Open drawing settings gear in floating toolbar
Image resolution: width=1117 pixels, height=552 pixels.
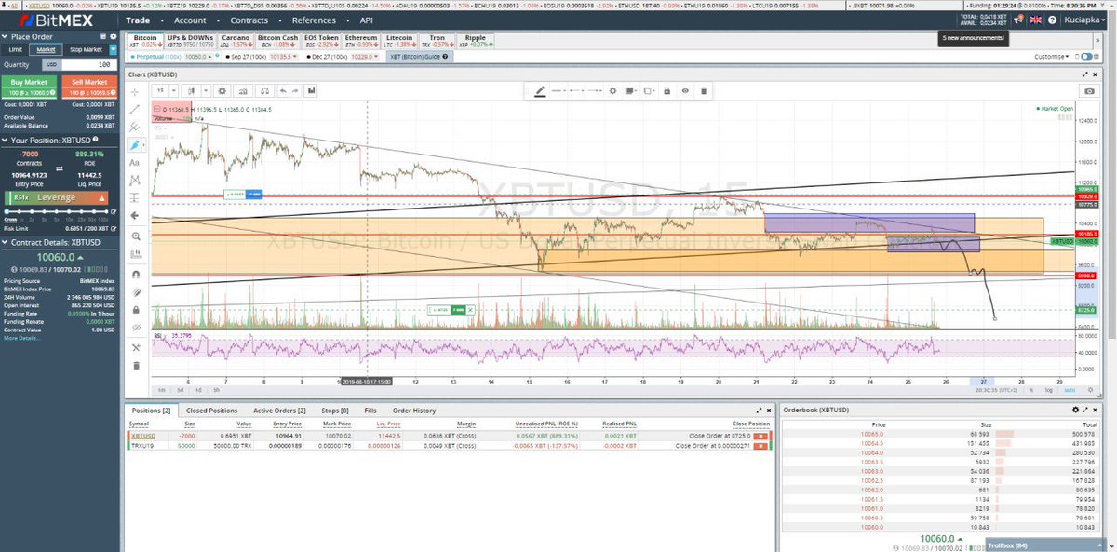612,91
